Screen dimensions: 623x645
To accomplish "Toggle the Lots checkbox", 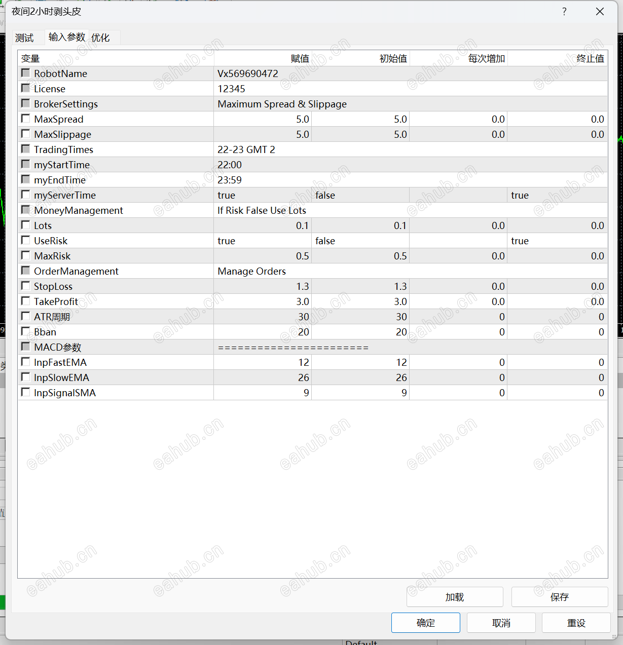I will click(25, 225).
